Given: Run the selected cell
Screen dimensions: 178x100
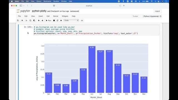Looking at the screenshot, I should (x=49, y=21).
